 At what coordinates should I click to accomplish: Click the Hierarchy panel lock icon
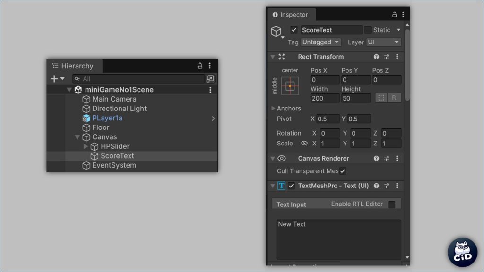[x=200, y=66]
